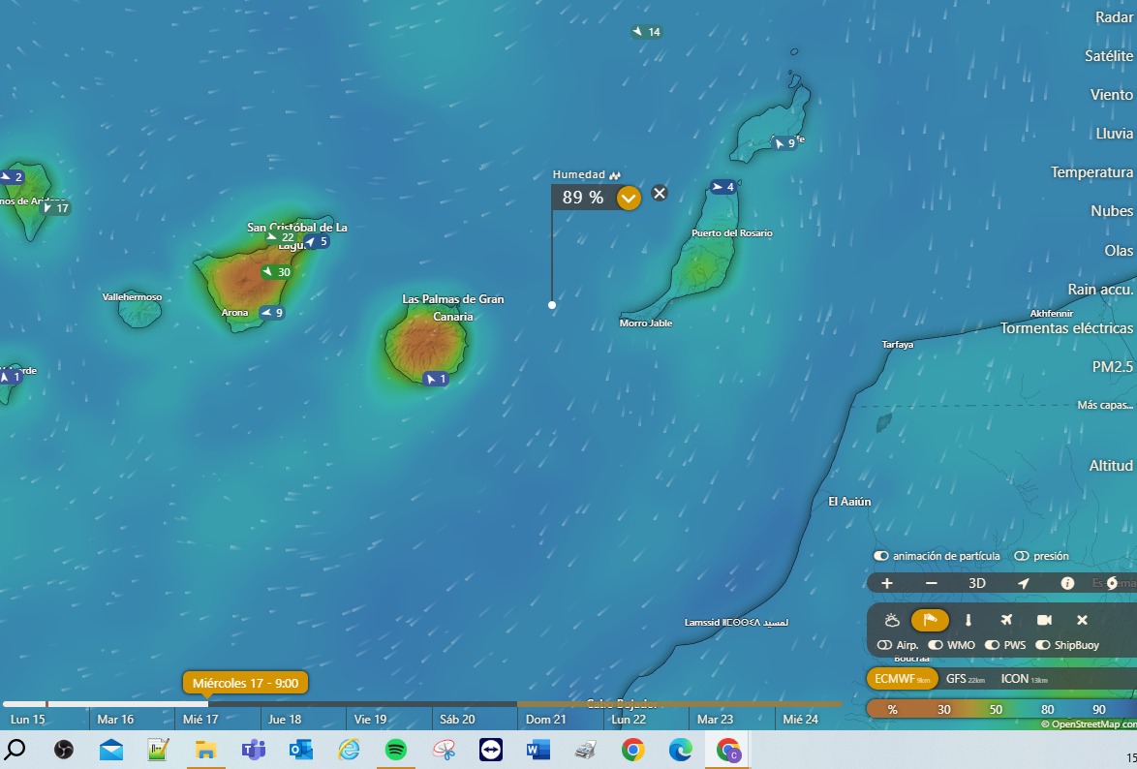Toggle animación de partícula switch

pos(881,557)
